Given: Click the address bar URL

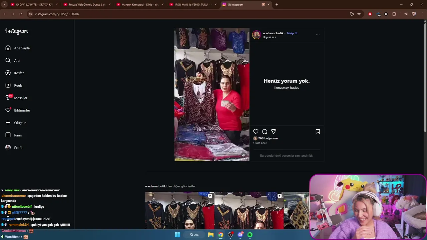Looking at the screenshot, I should tap(57, 14).
